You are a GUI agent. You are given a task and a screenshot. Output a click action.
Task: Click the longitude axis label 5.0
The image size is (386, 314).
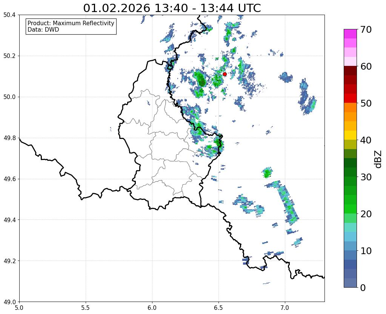[x=19, y=308]
